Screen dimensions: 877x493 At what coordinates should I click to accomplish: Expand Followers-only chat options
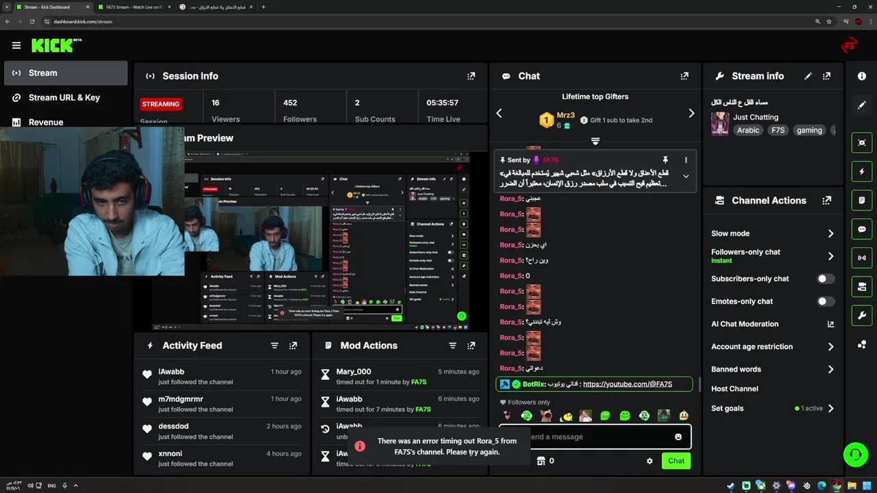pyautogui.click(x=830, y=256)
